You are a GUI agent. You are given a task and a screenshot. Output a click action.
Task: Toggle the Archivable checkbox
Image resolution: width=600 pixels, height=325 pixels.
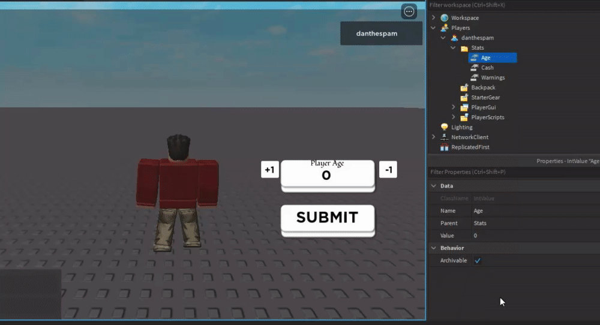478,261
